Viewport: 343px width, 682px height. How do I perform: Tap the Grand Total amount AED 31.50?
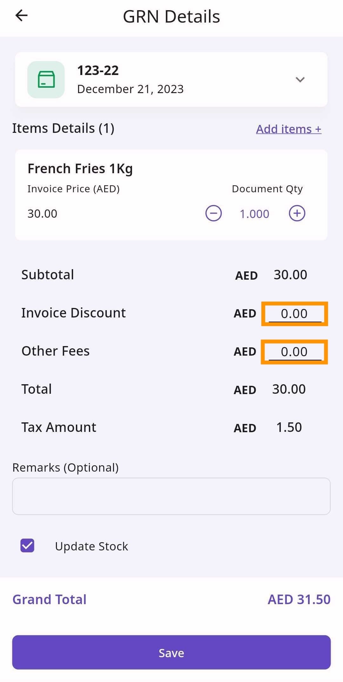point(299,599)
